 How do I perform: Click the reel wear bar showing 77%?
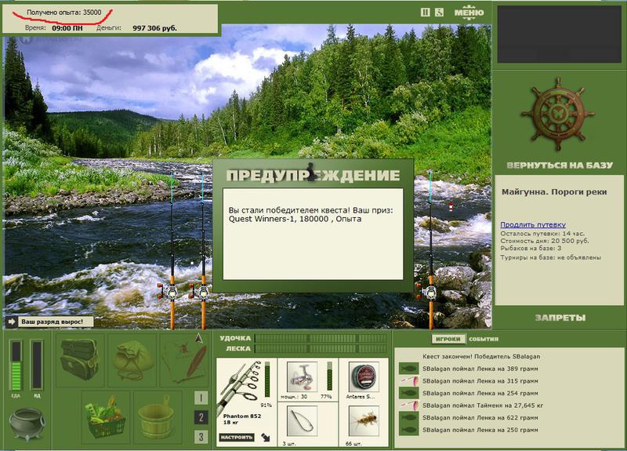pyautogui.click(x=329, y=376)
